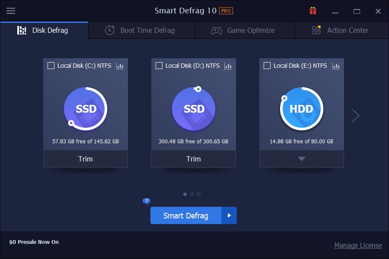Open Smart Defrag button's arrow dropdown

click(x=229, y=215)
